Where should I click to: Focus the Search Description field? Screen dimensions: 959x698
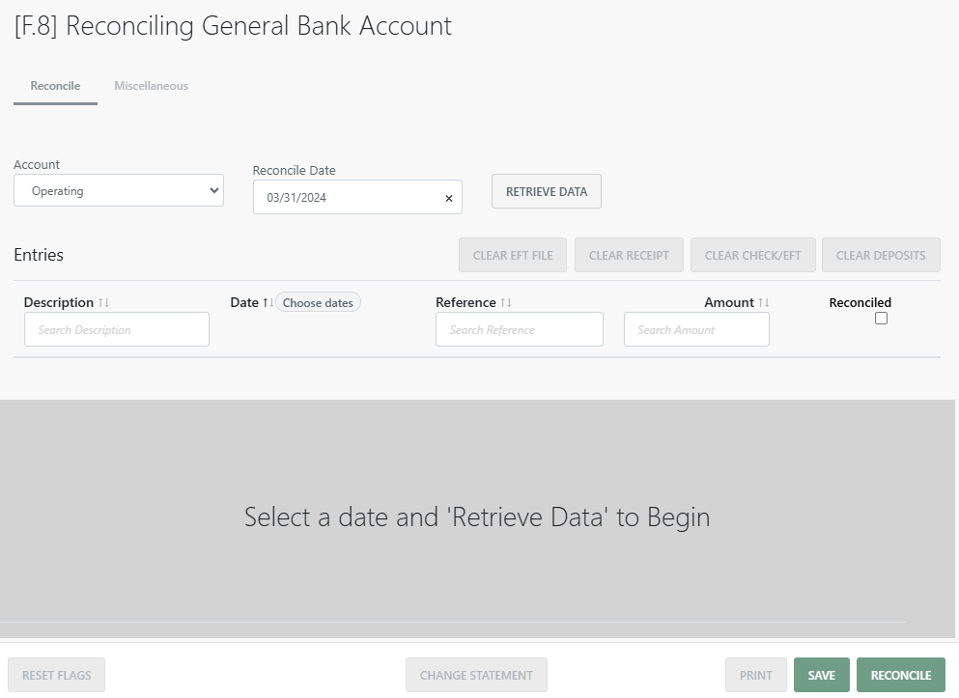click(117, 329)
